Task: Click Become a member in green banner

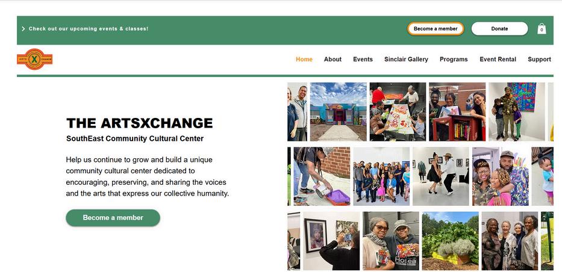Action: pyautogui.click(x=436, y=29)
